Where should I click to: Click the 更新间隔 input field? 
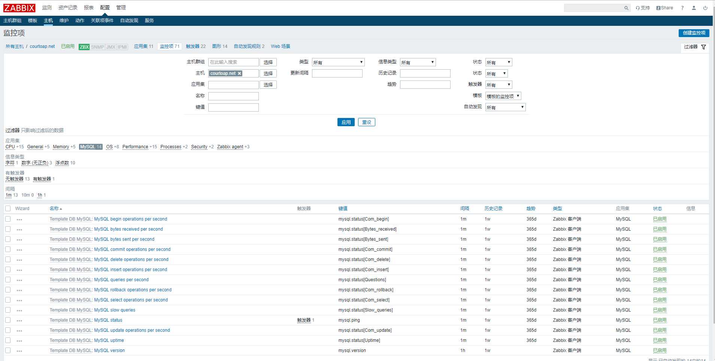pos(337,73)
